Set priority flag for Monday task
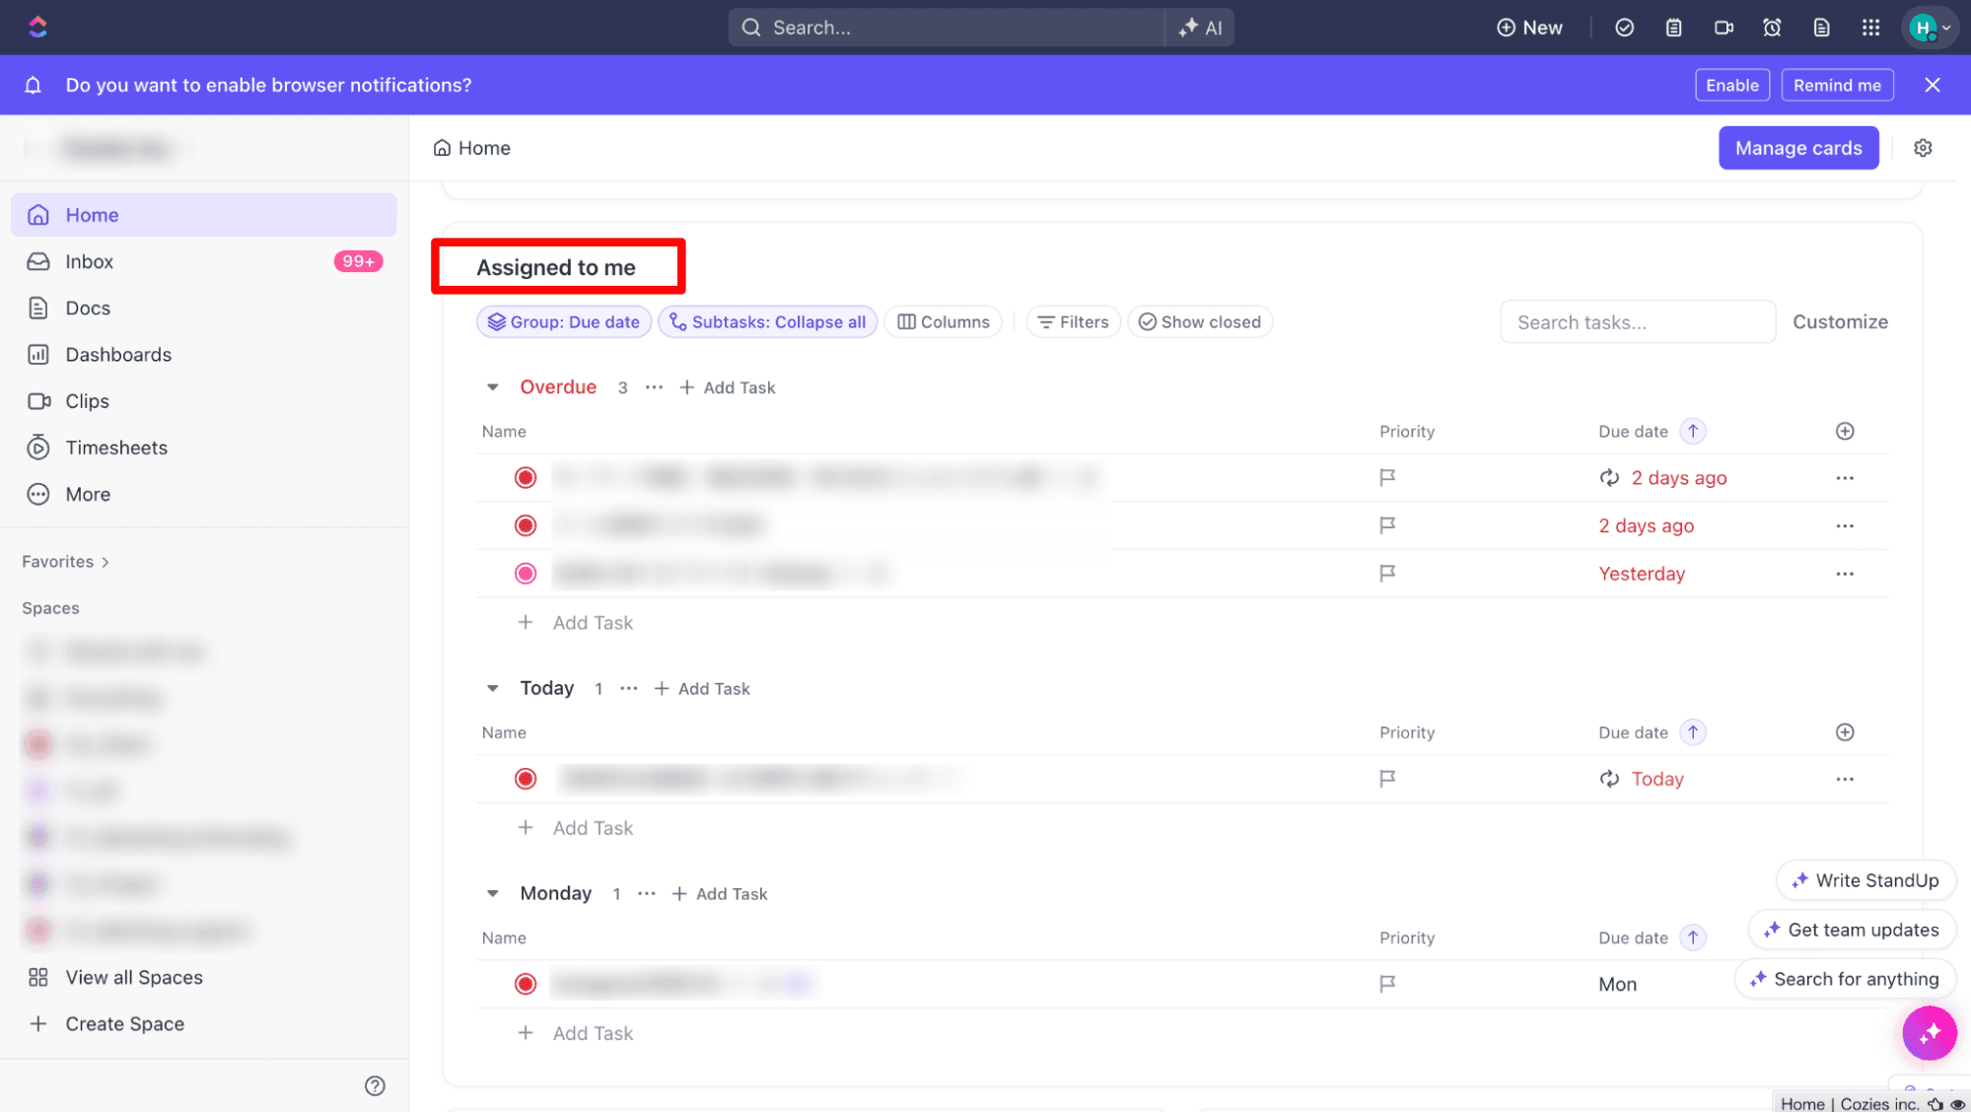Viewport: 1971px width, 1113px height. point(1387,984)
